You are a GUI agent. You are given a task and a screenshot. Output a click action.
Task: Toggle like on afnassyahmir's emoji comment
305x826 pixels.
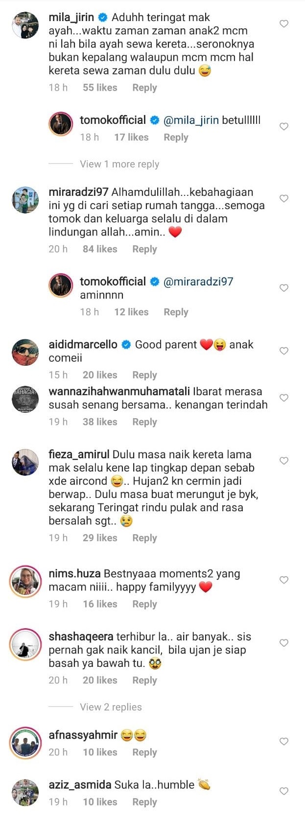pyautogui.click(x=284, y=741)
